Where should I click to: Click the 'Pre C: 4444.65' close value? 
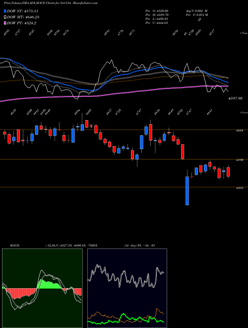coord(157,23)
